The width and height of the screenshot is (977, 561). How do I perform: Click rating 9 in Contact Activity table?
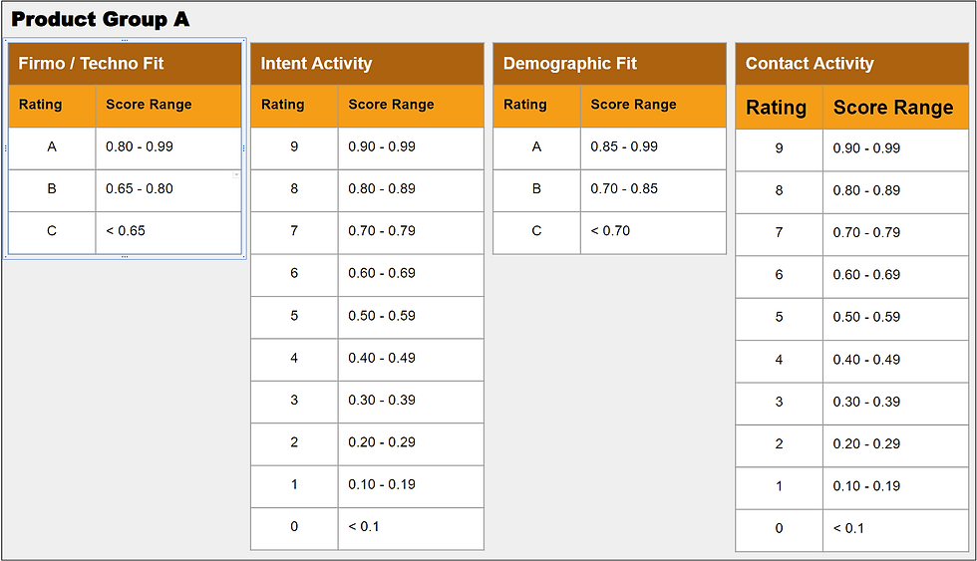[780, 150]
